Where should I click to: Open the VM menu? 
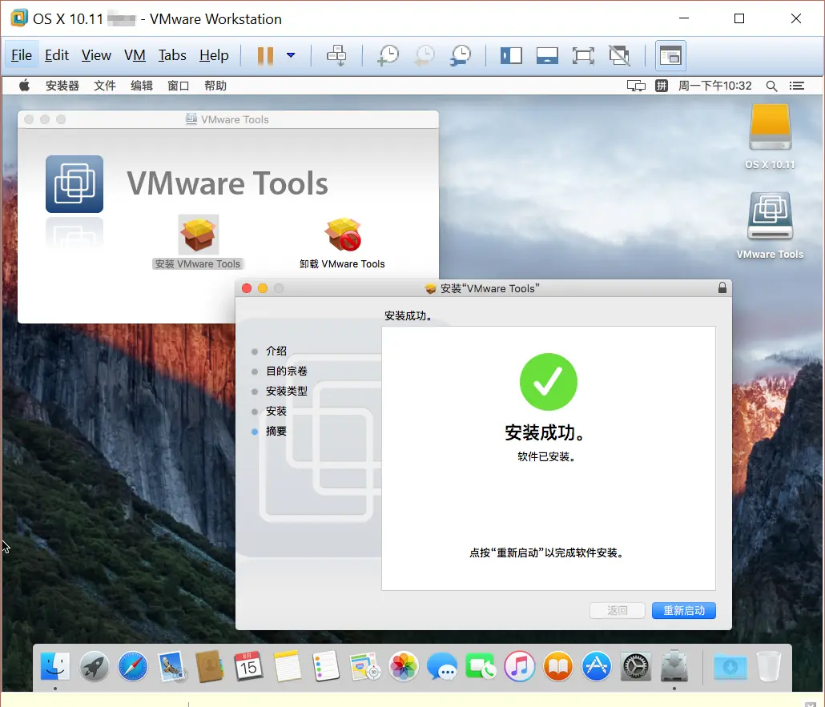135,55
